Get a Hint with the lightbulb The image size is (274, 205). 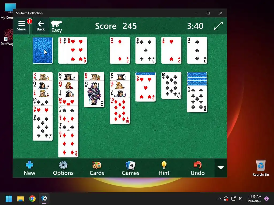164,168
